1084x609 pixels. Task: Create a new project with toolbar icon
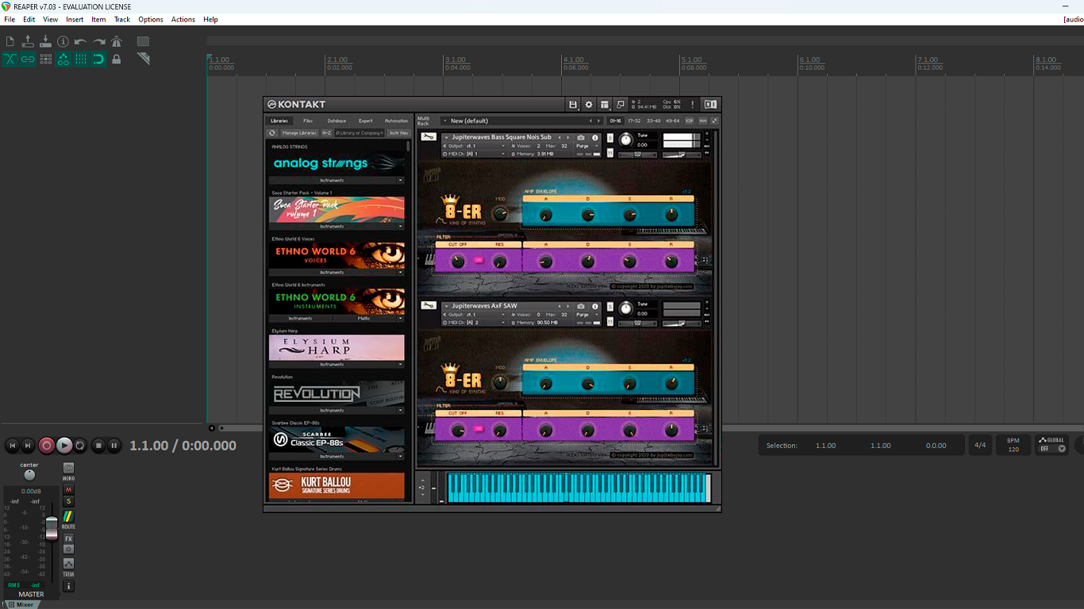pyautogui.click(x=10, y=41)
